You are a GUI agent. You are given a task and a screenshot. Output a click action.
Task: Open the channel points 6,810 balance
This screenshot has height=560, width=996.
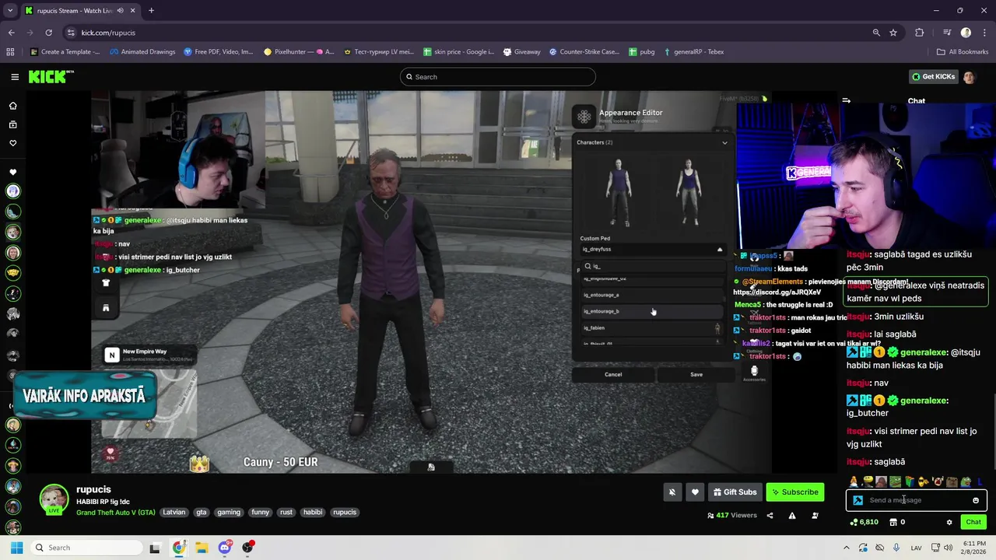tap(864, 522)
